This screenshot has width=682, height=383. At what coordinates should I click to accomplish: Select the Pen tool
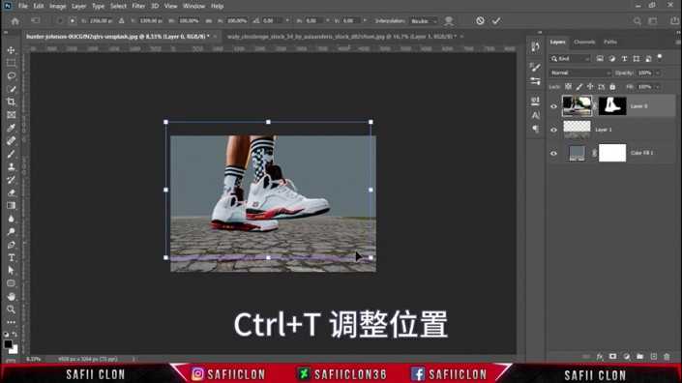click(x=12, y=245)
